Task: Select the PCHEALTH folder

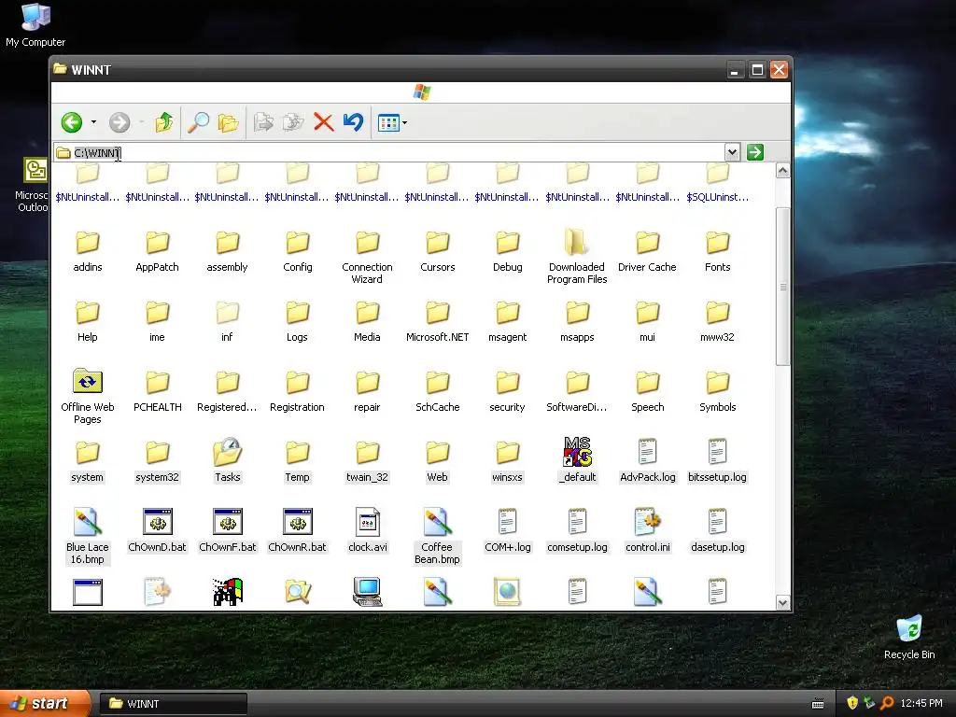Action: [157, 391]
